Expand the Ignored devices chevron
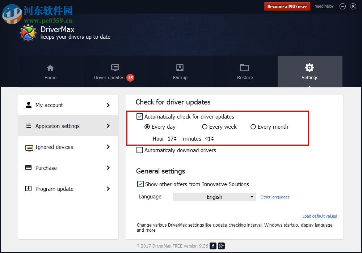Image resolution: width=362 pixels, height=253 pixels. tap(108, 147)
